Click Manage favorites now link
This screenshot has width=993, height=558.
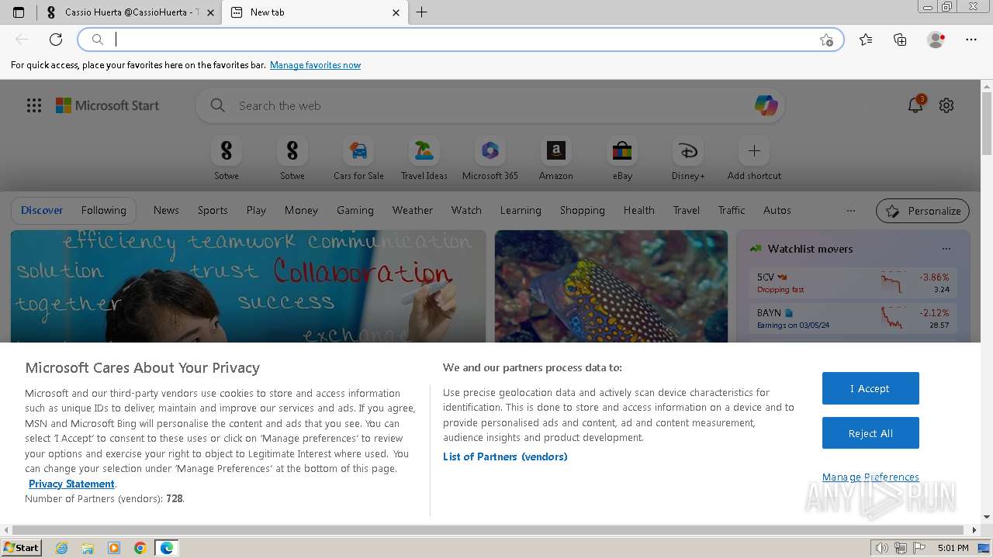315,65
